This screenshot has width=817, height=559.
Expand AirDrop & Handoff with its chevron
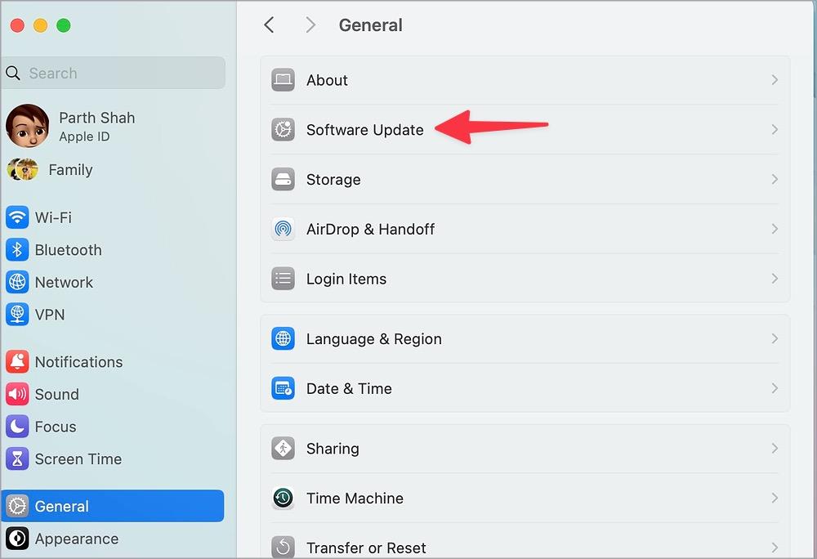(x=775, y=229)
